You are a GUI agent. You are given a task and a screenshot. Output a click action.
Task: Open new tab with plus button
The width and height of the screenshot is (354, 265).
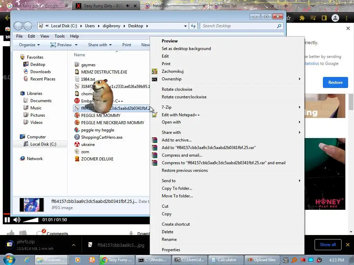tap(286, 6)
